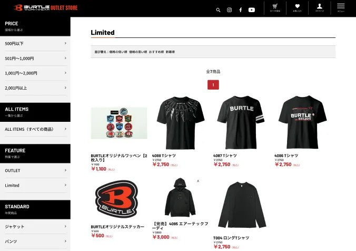Open the OUTLET feature category
The image size is (356, 251).
tap(35, 170)
